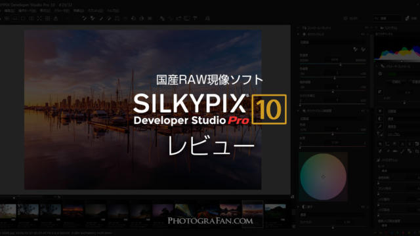This screenshot has width=420, height=236.
Task: Open the preset dropdown in the top-right bar
Action: (x=388, y=18)
